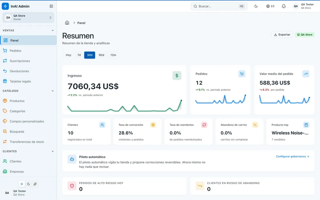
Task: Click the Panel breadcrumb text
Action: 81,23
